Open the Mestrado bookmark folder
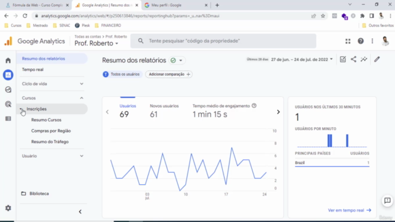Screen dimensions: 395x222 tap(37, 25)
